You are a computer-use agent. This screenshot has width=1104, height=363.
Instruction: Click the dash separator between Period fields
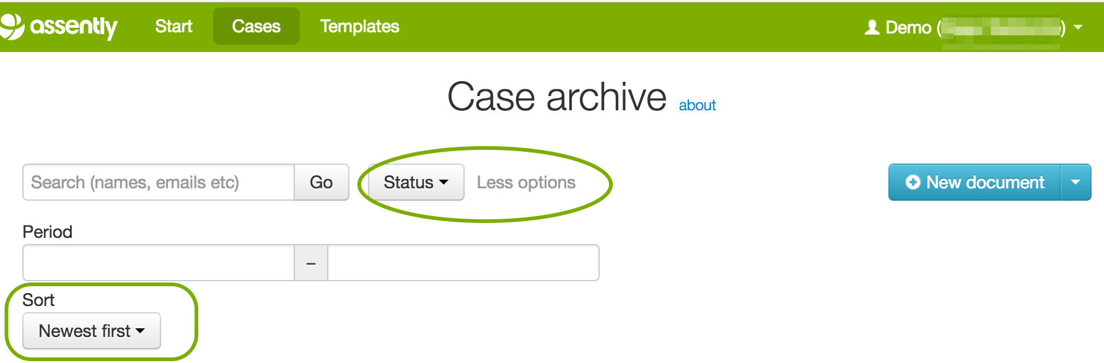coord(311,263)
